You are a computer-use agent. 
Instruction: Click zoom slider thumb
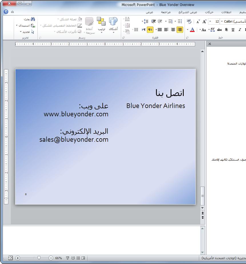pyautogui.click(x=39, y=258)
